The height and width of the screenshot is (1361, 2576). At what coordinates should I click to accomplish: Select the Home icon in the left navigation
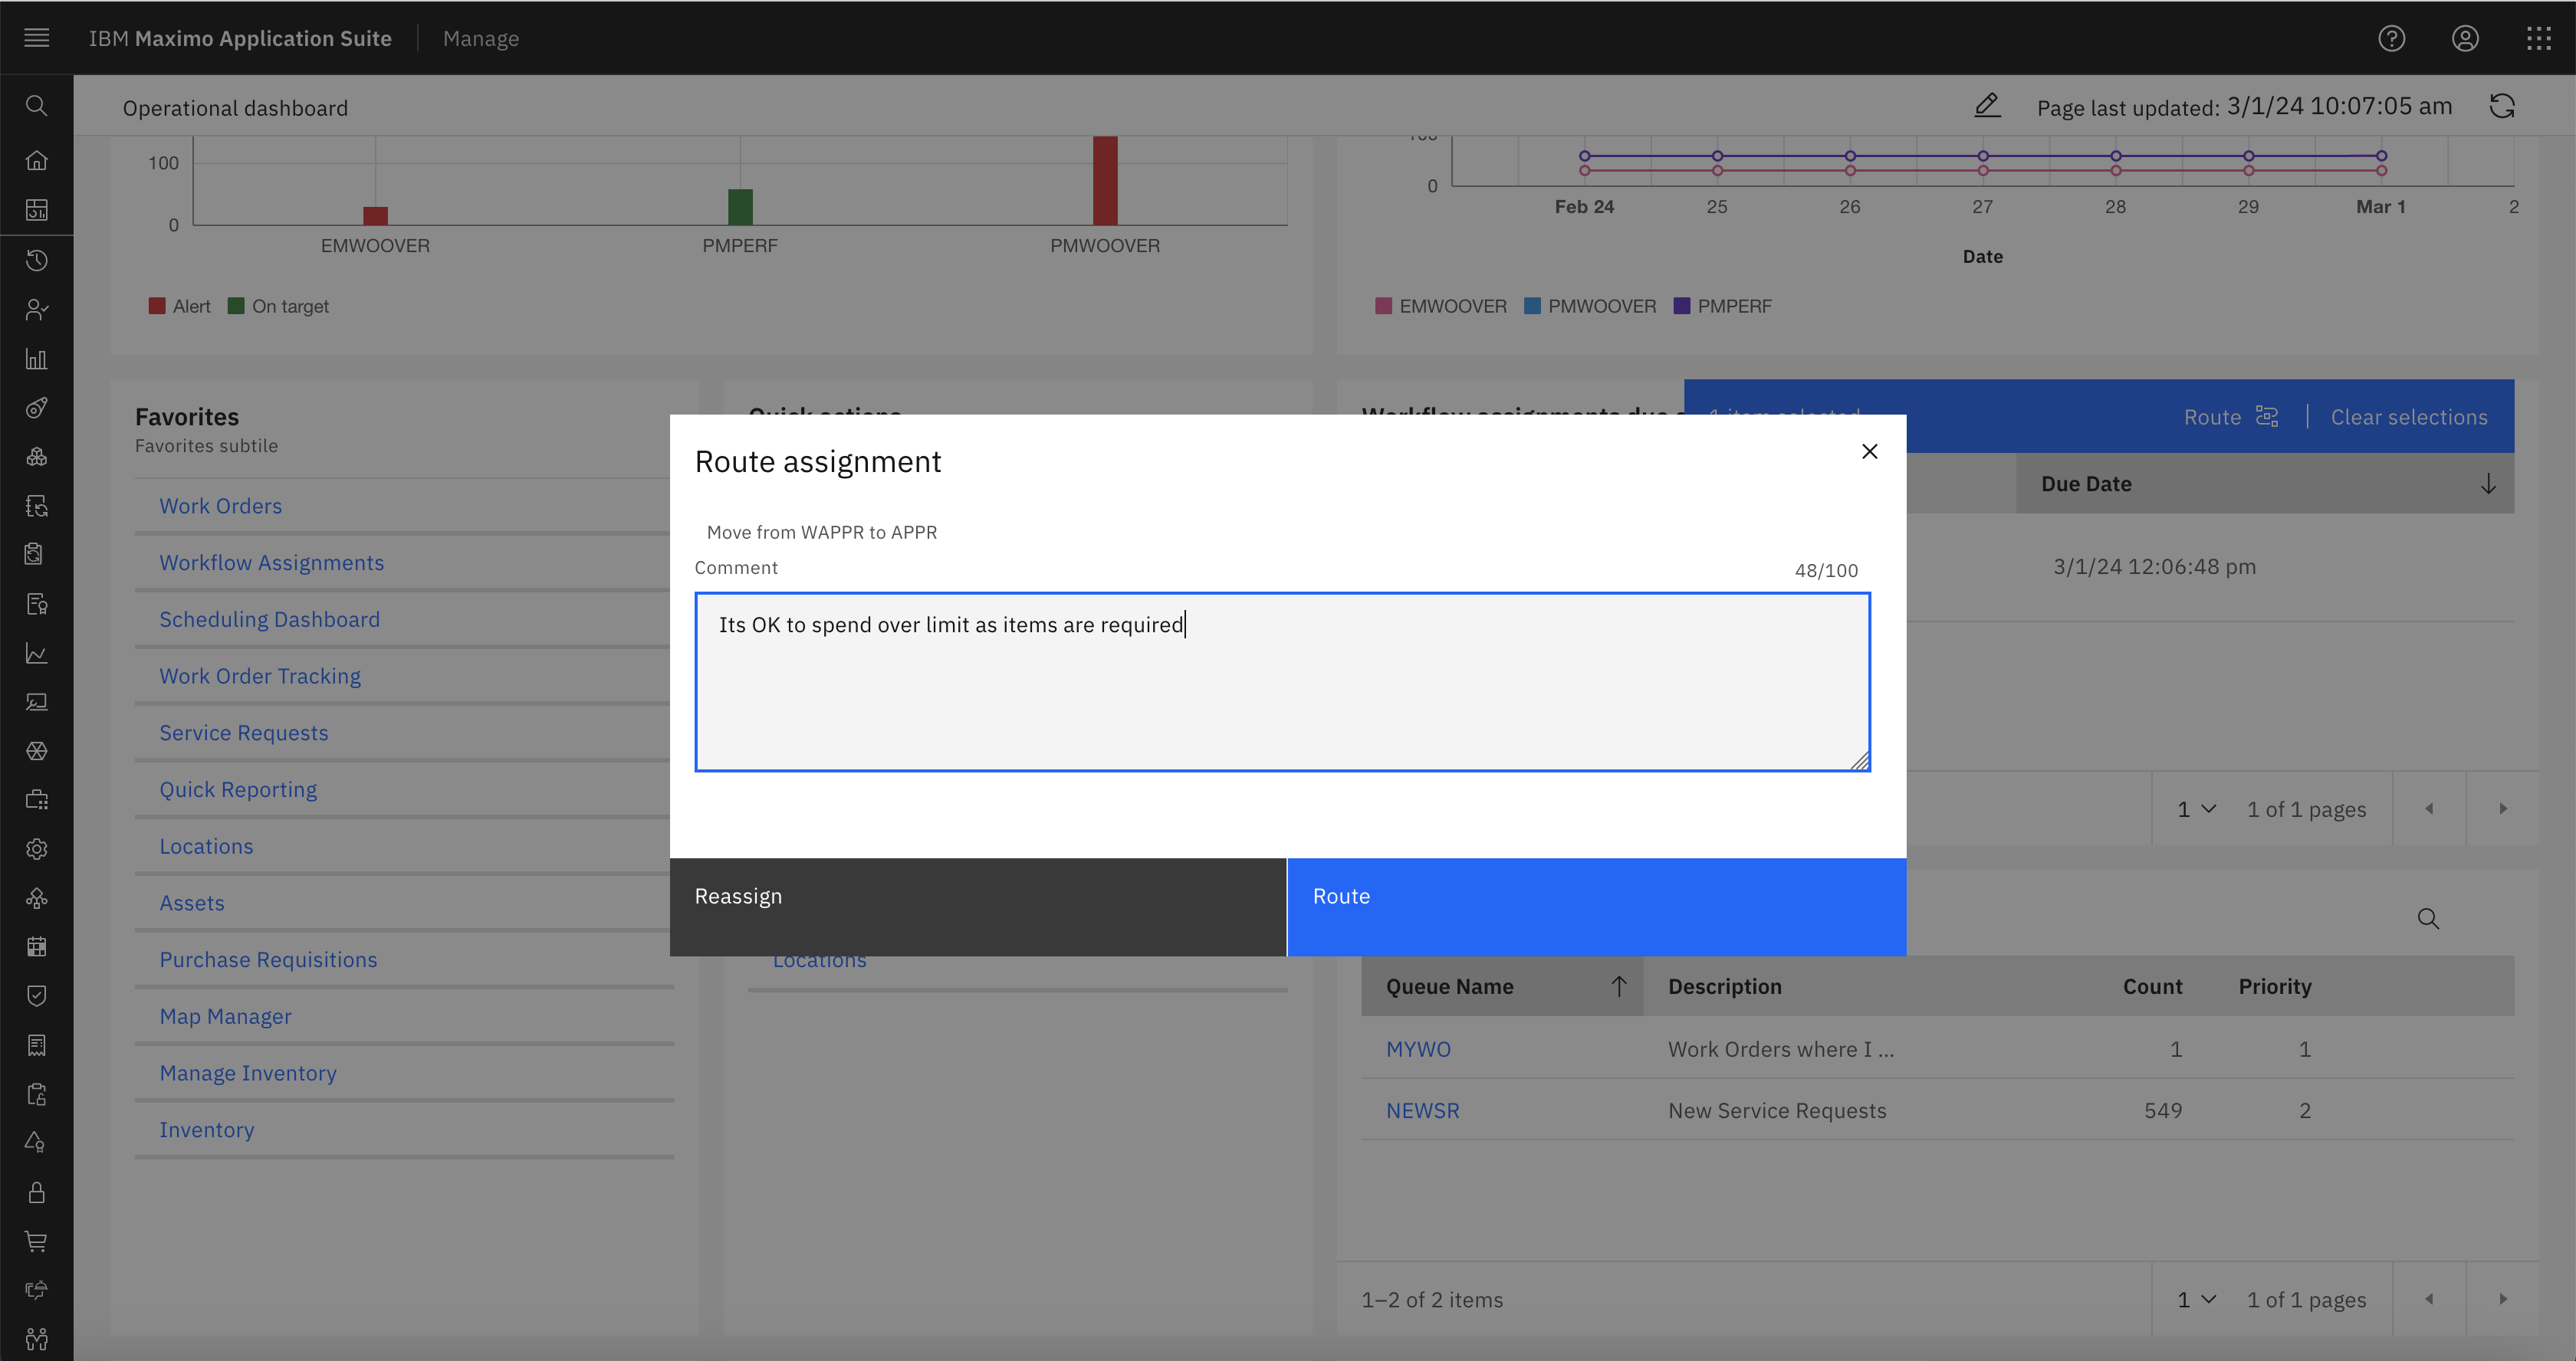click(37, 160)
